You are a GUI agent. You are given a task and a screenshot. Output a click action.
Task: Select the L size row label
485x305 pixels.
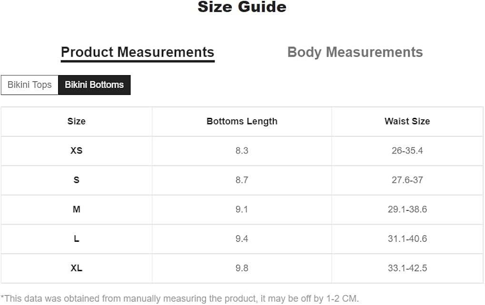[x=76, y=239]
